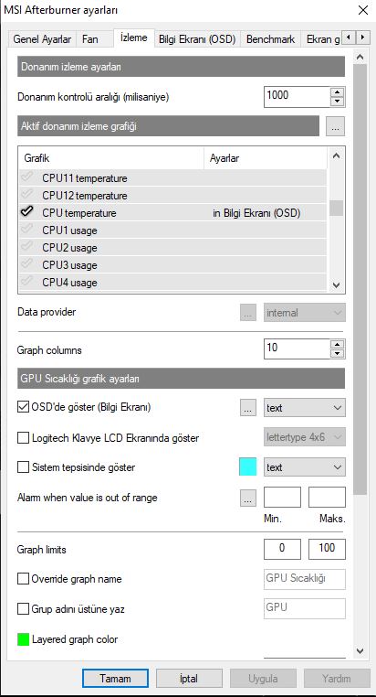Viewport: 376px width, 697px height.
Task: Expand the system tray text type dropdown
Action: (x=304, y=467)
